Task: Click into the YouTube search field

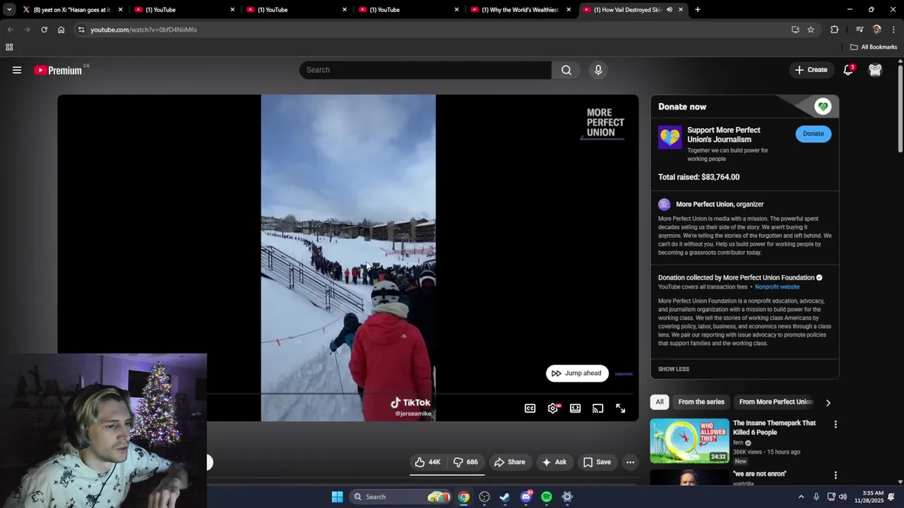Action: pyautogui.click(x=426, y=70)
